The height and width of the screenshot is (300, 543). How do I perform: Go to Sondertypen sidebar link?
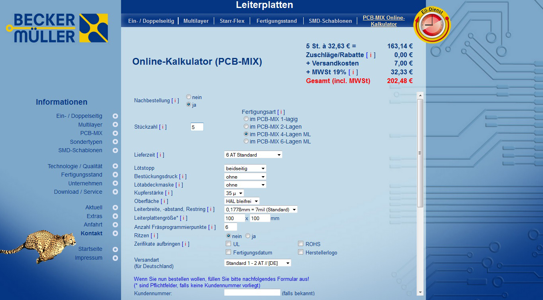click(x=86, y=142)
